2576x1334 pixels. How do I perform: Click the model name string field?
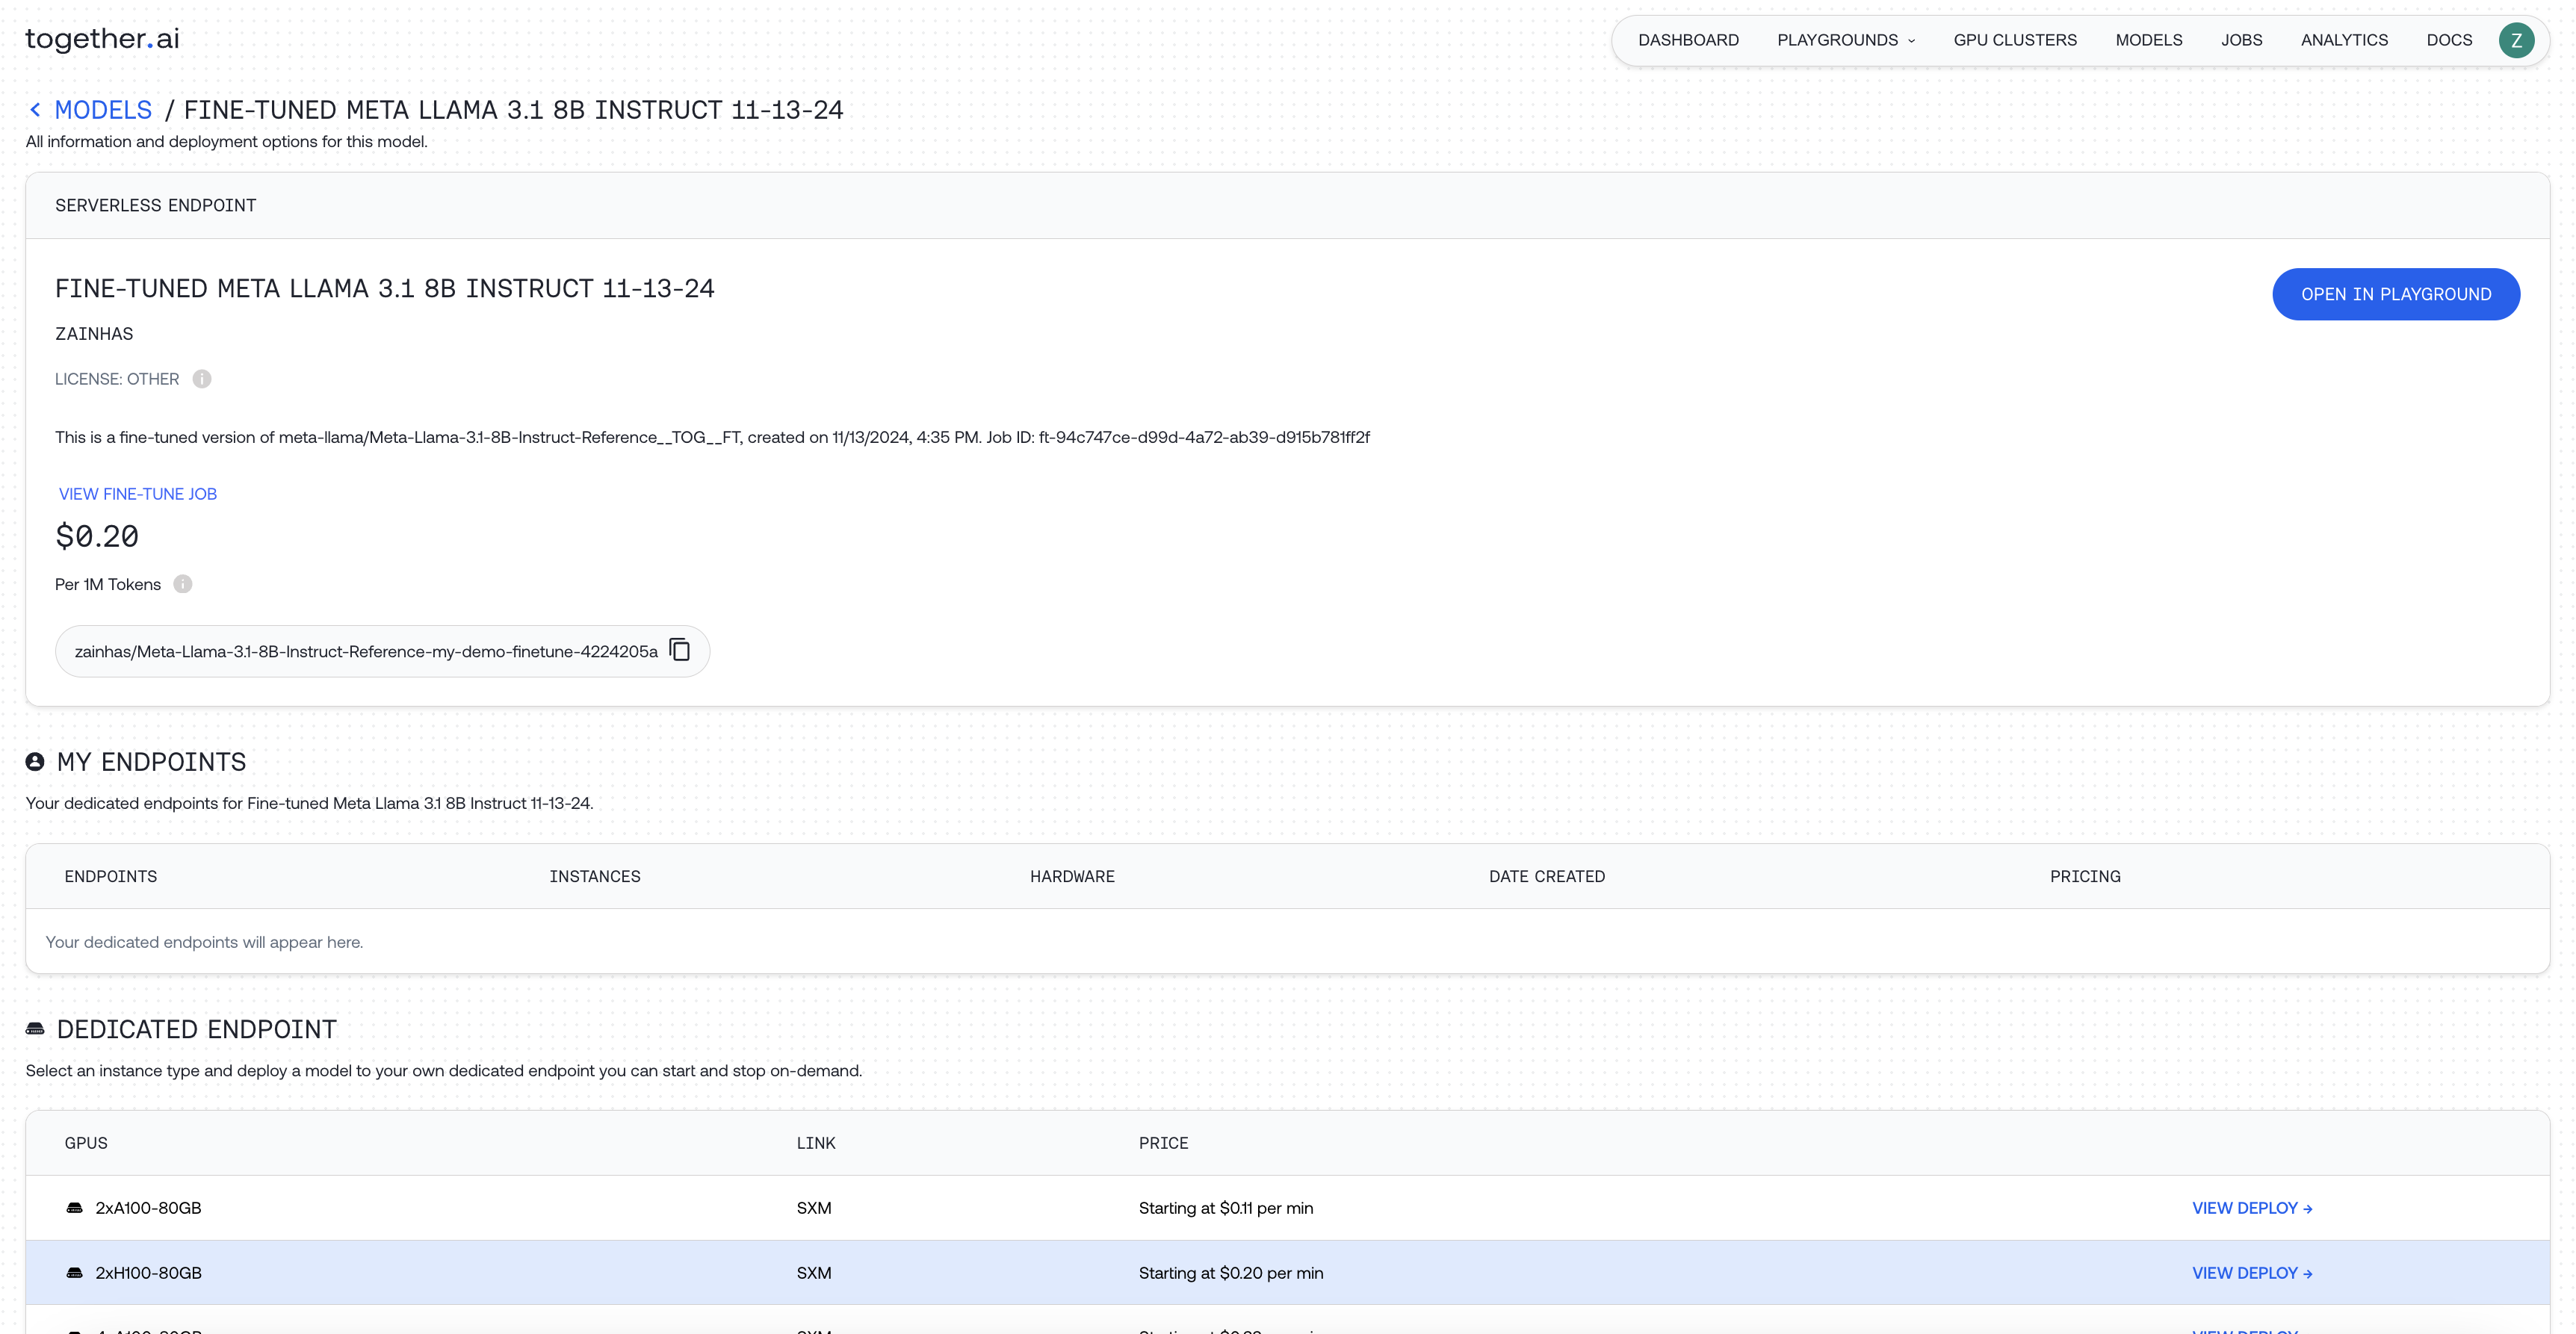click(x=366, y=652)
